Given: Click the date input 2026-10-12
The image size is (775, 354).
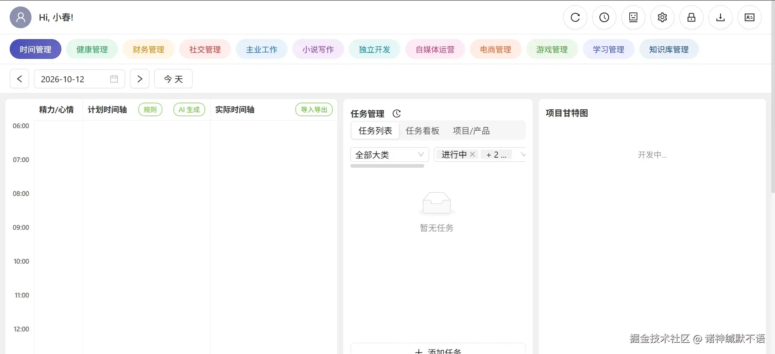Looking at the screenshot, I should coord(80,79).
